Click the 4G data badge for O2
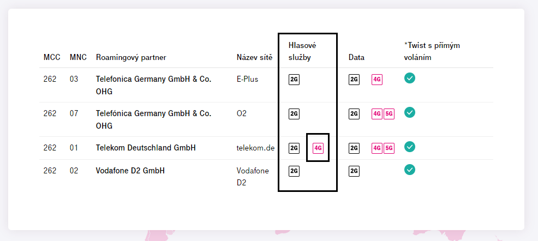This screenshot has height=241, width=538. pyautogui.click(x=377, y=114)
